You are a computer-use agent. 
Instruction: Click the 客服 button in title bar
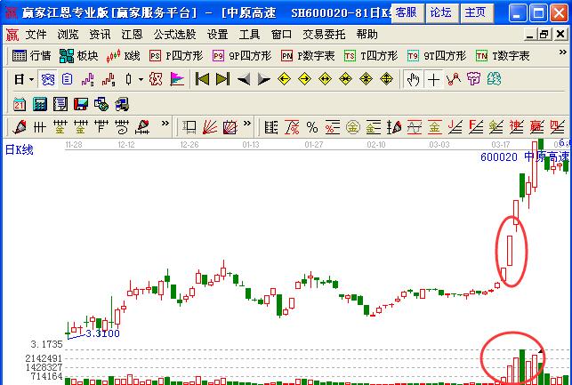tap(406, 12)
